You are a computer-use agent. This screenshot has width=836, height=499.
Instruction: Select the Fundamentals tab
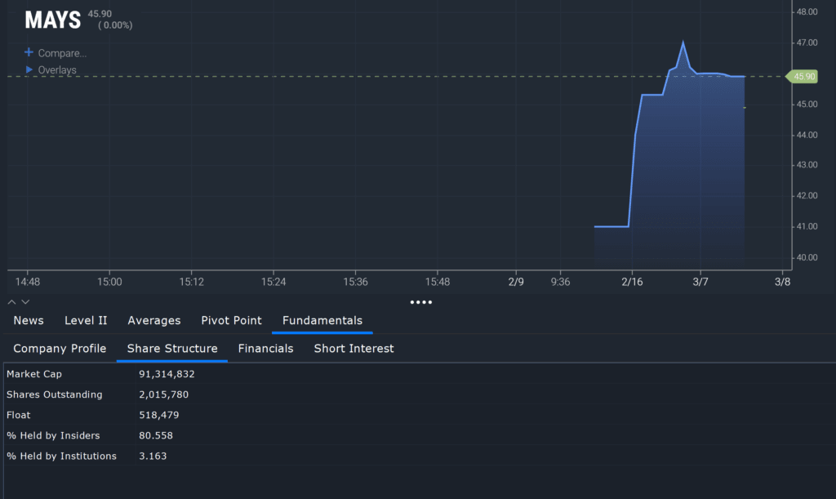[322, 320]
